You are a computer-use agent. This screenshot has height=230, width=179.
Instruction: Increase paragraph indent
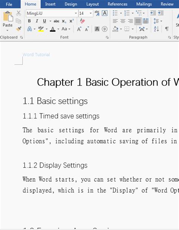tap(161, 13)
